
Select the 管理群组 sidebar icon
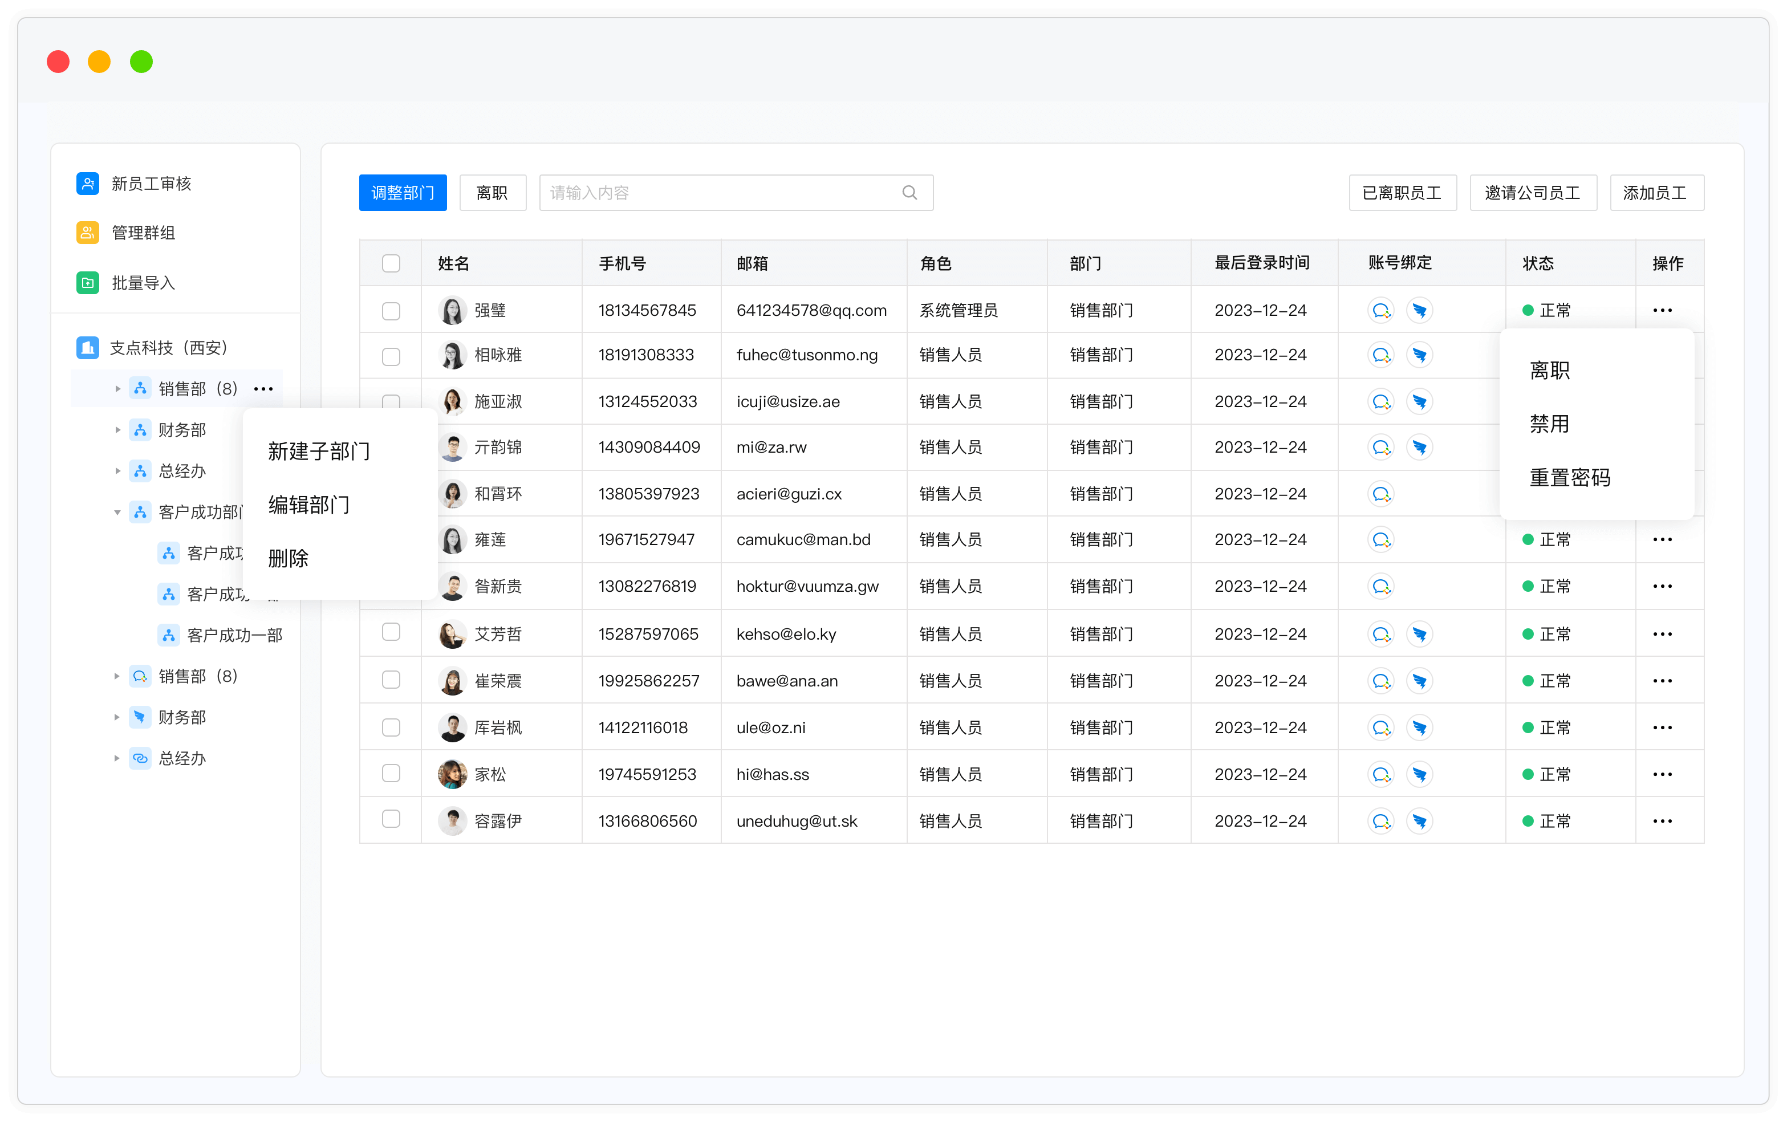[x=88, y=232]
